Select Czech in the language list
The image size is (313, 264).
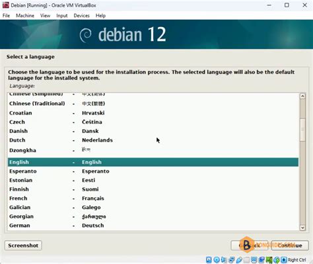coord(153,122)
